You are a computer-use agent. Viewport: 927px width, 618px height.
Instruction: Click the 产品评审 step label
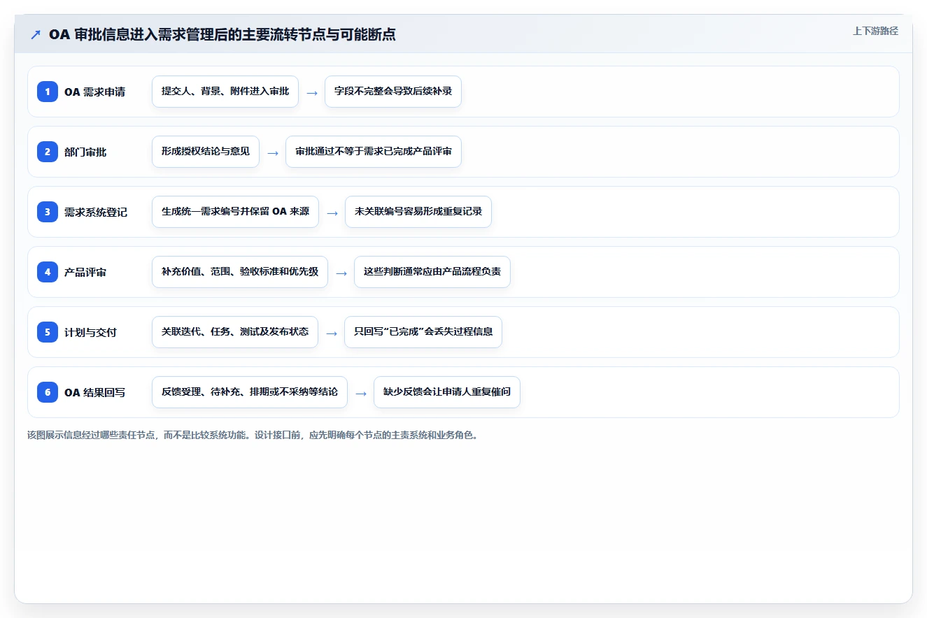point(85,272)
